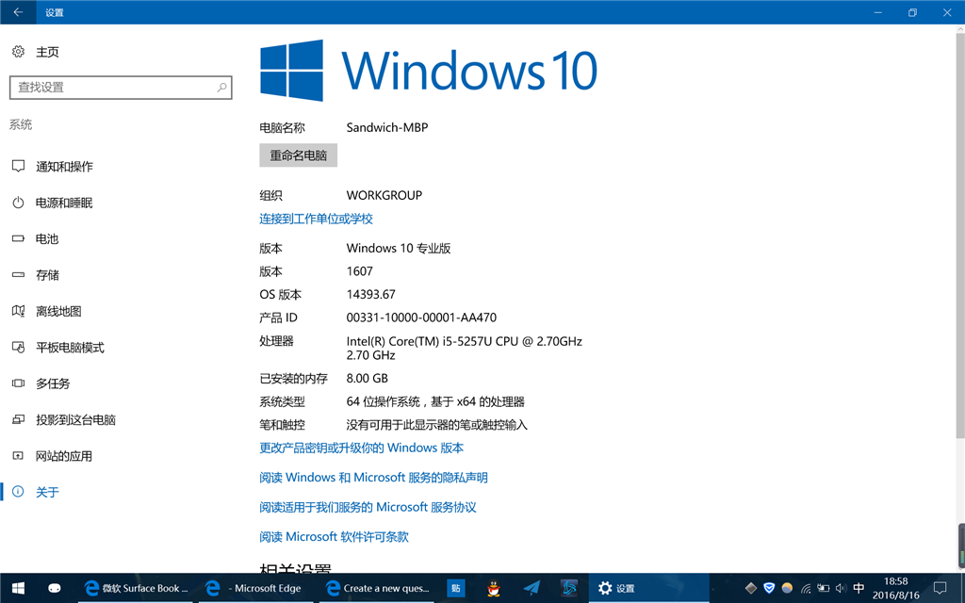The width and height of the screenshot is (965, 603).
Task: Open 阅读适用于我们服务的 Microsoft 服务协议 link
Action: (368, 507)
